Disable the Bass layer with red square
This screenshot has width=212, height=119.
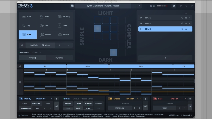tap(154, 99)
